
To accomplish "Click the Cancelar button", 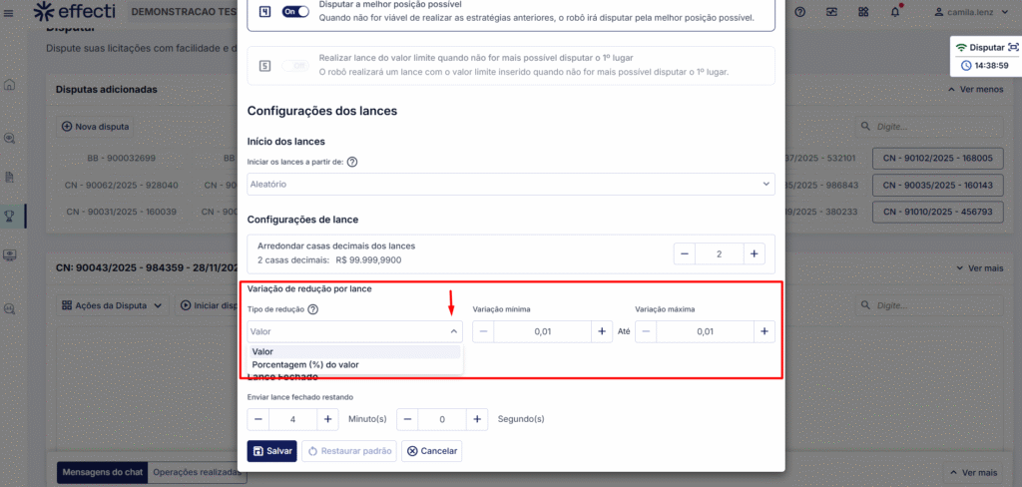I will coord(431,451).
